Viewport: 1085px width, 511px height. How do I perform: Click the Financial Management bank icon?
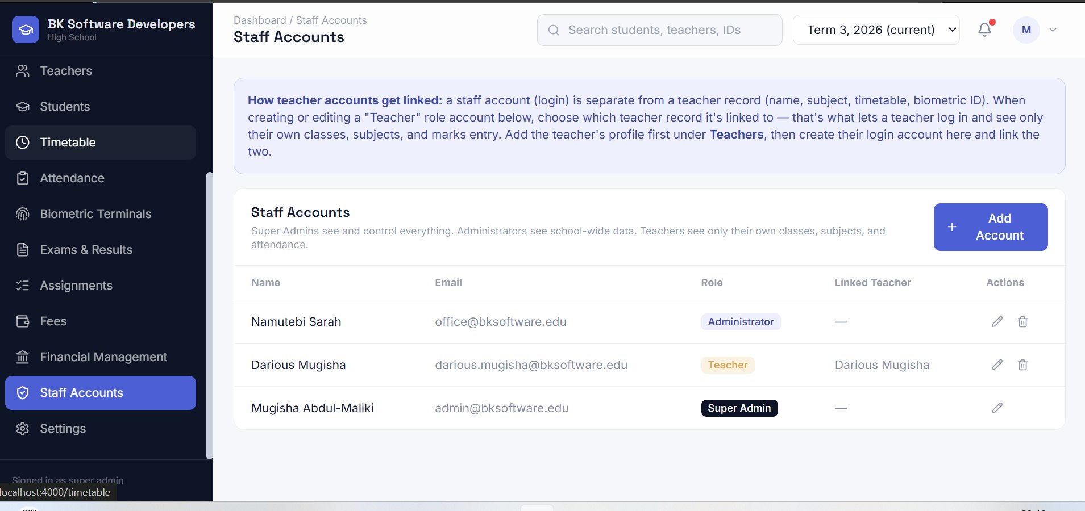(23, 357)
